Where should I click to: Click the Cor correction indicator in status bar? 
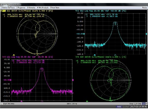pyautogui.click(x=144, y=104)
